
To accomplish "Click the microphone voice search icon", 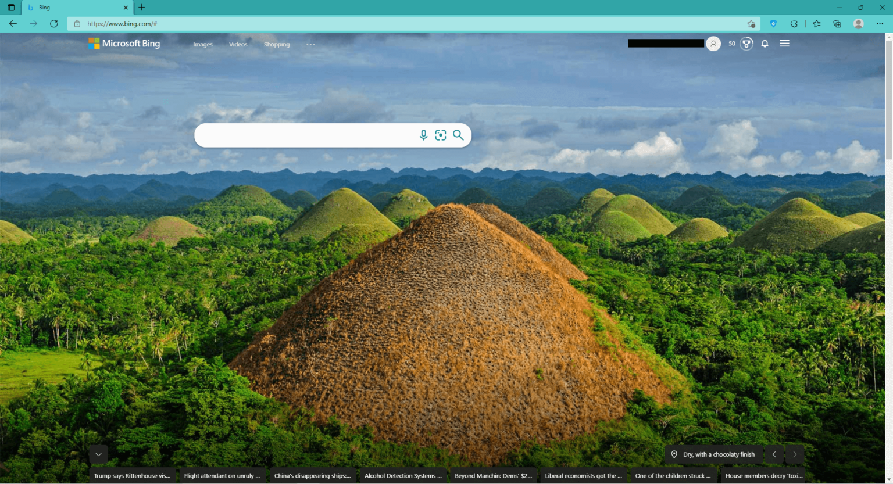I will tap(423, 135).
